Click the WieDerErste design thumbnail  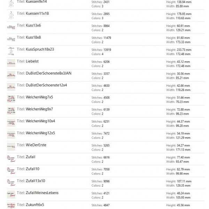pos(11,147)
